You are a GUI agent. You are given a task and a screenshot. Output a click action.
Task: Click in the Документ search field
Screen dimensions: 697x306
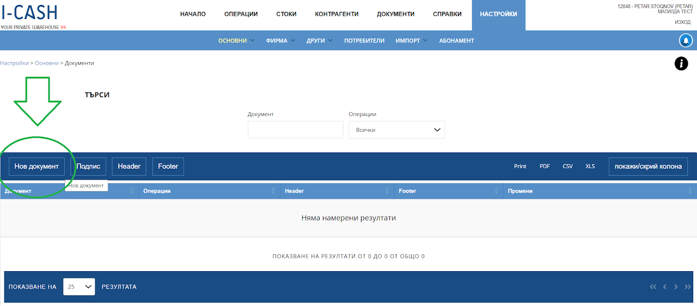pyautogui.click(x=296, y=130)
